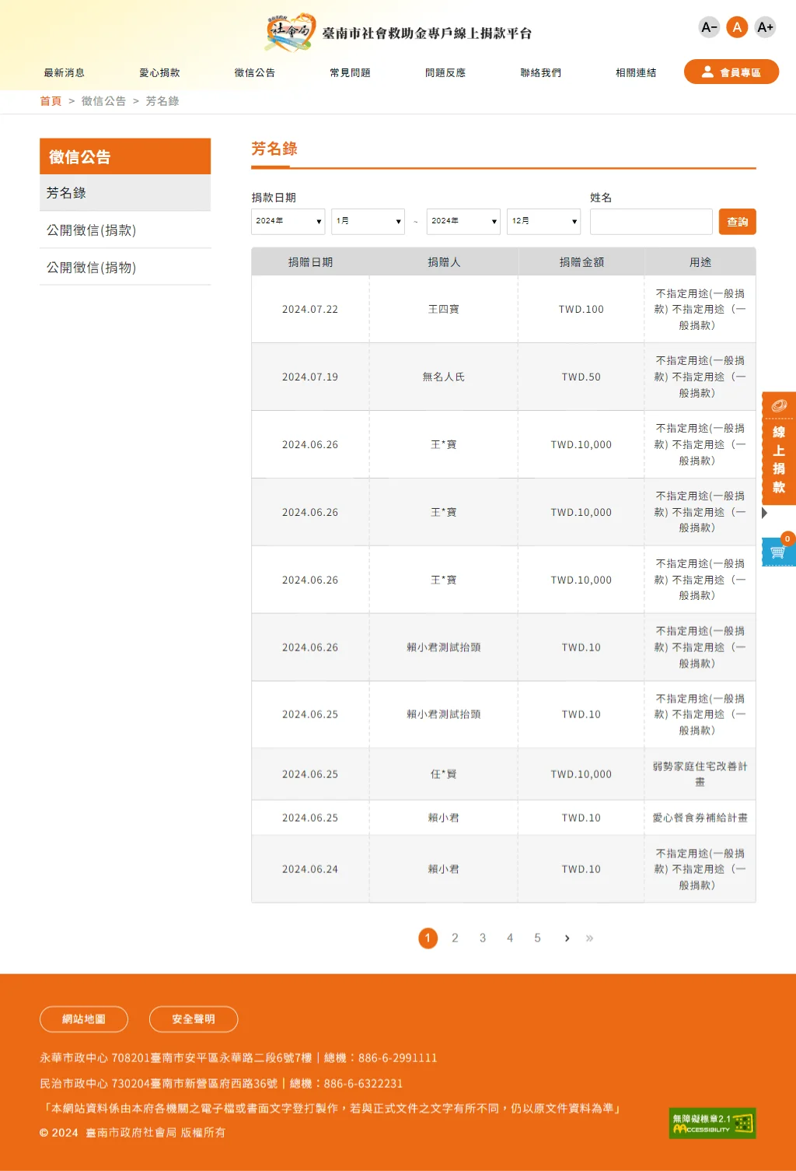Open the start month 1月 dropdown
The width and height of the screenshot is (796, 1171).
pos(368,221)
